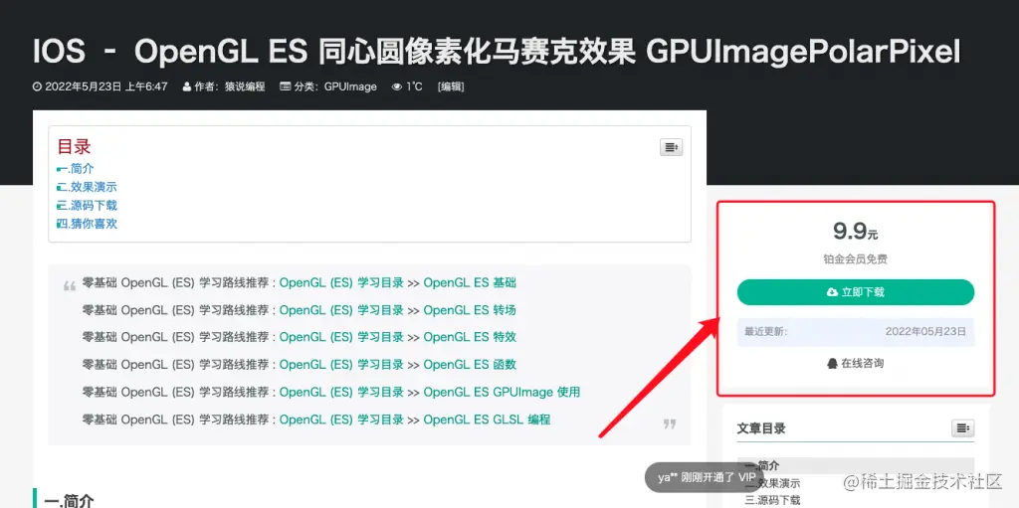Click the 铂金会员免费 text
This screenshot has height=508, width=1019.
click(x=855, y=259)
